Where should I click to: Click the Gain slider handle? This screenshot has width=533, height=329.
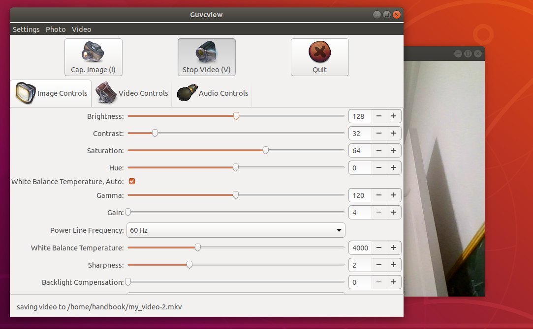(128, 212)
